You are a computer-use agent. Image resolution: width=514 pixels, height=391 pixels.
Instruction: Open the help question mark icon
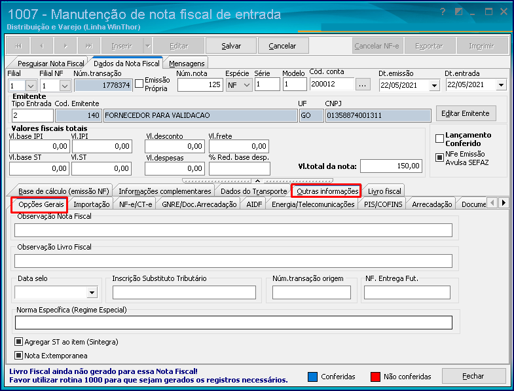[x=443, y=12]
